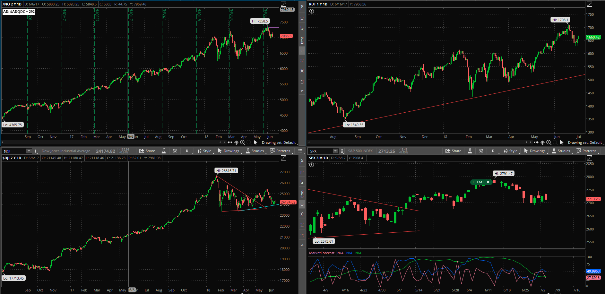Click the symbol link clip icon next to $DJI
The image size is (605, 294).
(35, 151)
